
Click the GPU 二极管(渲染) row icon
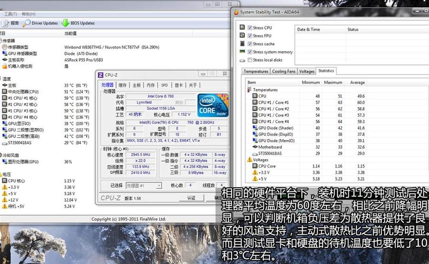click(5, 136)
